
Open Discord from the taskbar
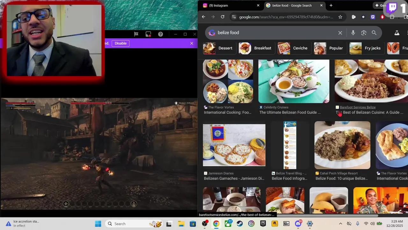point(298,224)
